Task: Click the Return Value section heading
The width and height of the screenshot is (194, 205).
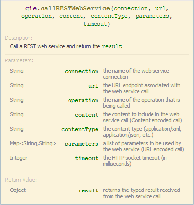Action: tap(21, 180)
